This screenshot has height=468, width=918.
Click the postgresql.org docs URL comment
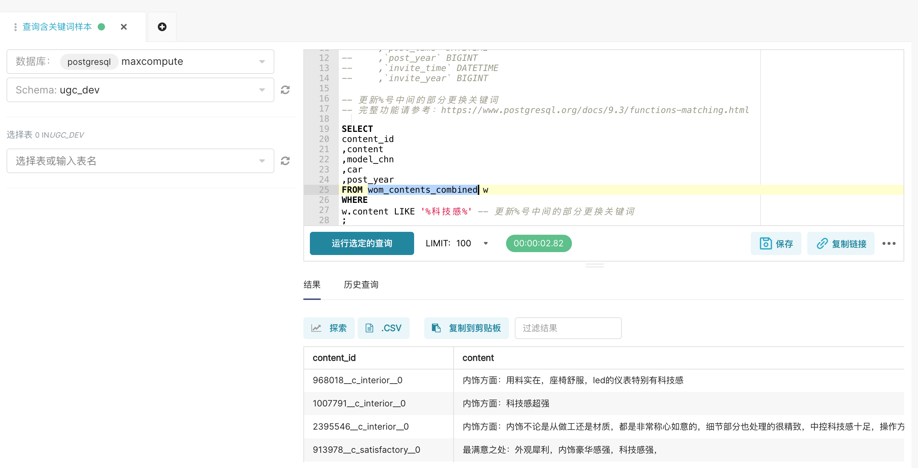595,110
